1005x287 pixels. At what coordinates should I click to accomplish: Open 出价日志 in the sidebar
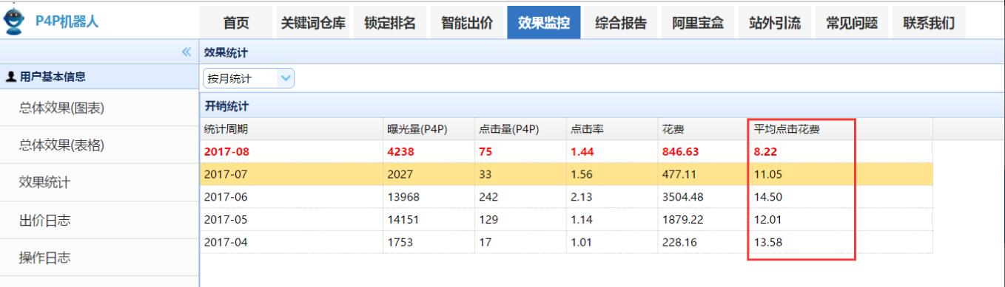[x=99, y=221]
